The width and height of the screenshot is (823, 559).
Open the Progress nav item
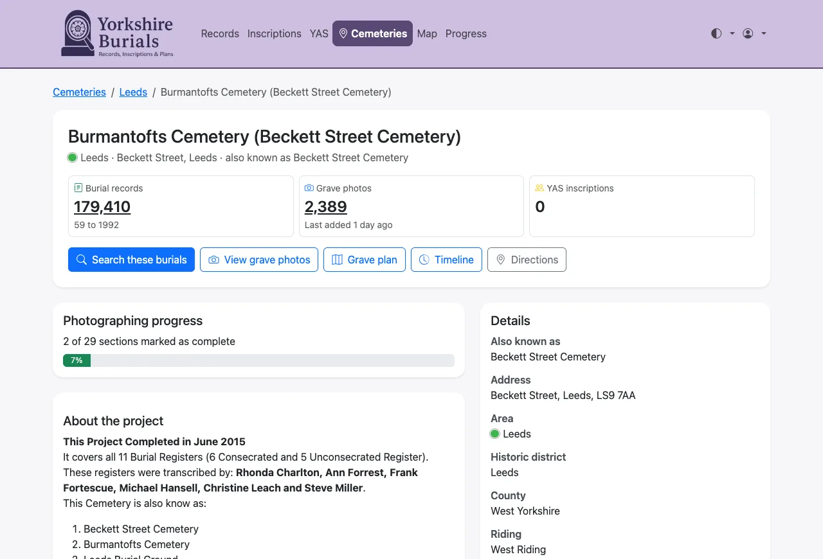466,33
